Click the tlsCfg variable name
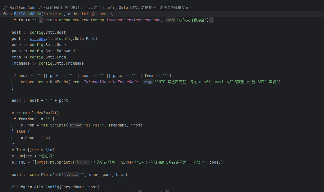The image size is (324, 192). click(18, 187)
